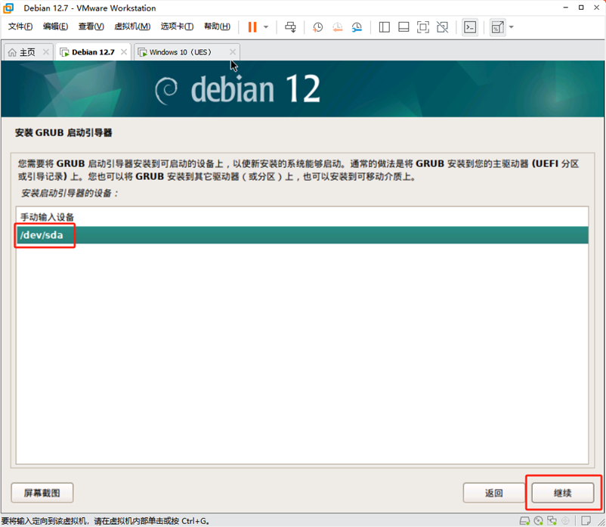Close the Debian 12.7 tab
Viewport: 606px width, 527px height.
tap(124, 52)
